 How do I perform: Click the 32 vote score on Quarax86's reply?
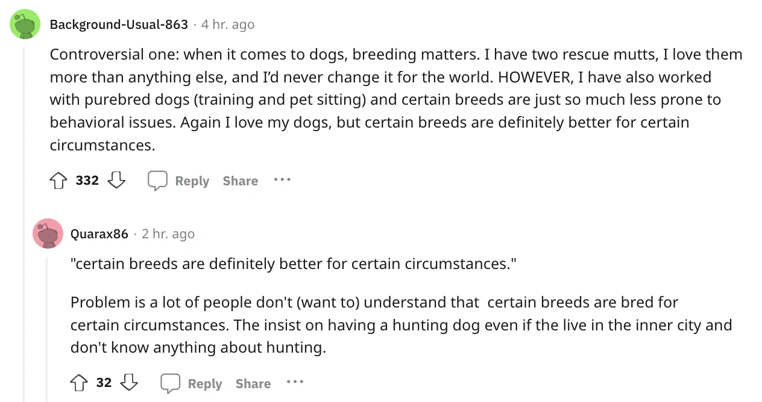point(104,383)
